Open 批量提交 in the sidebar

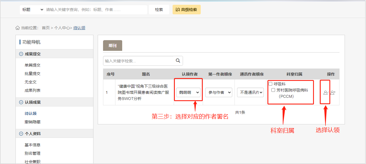32,74
